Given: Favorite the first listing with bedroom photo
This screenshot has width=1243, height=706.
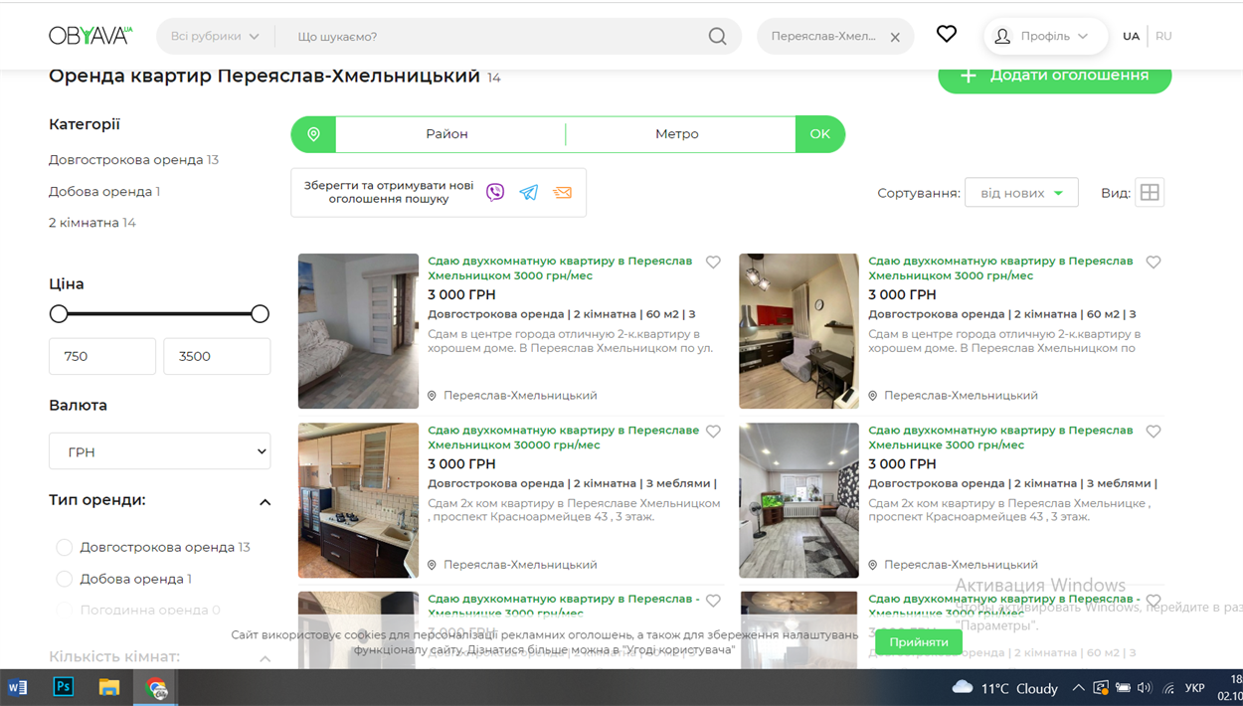Looking at the screenshot, I should click(x=713, y=263).
